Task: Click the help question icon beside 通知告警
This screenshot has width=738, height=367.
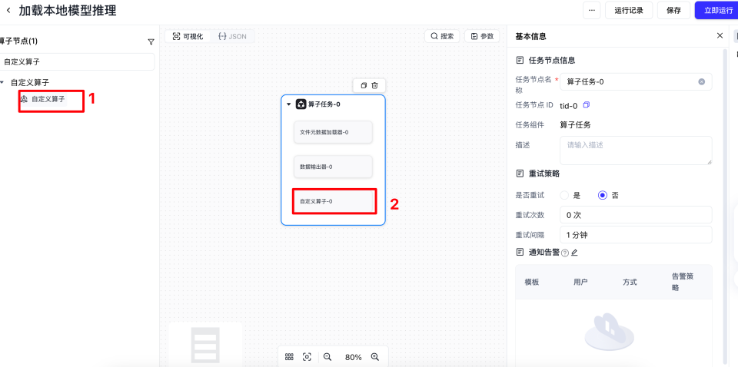Action: click(x=565, y=253)
